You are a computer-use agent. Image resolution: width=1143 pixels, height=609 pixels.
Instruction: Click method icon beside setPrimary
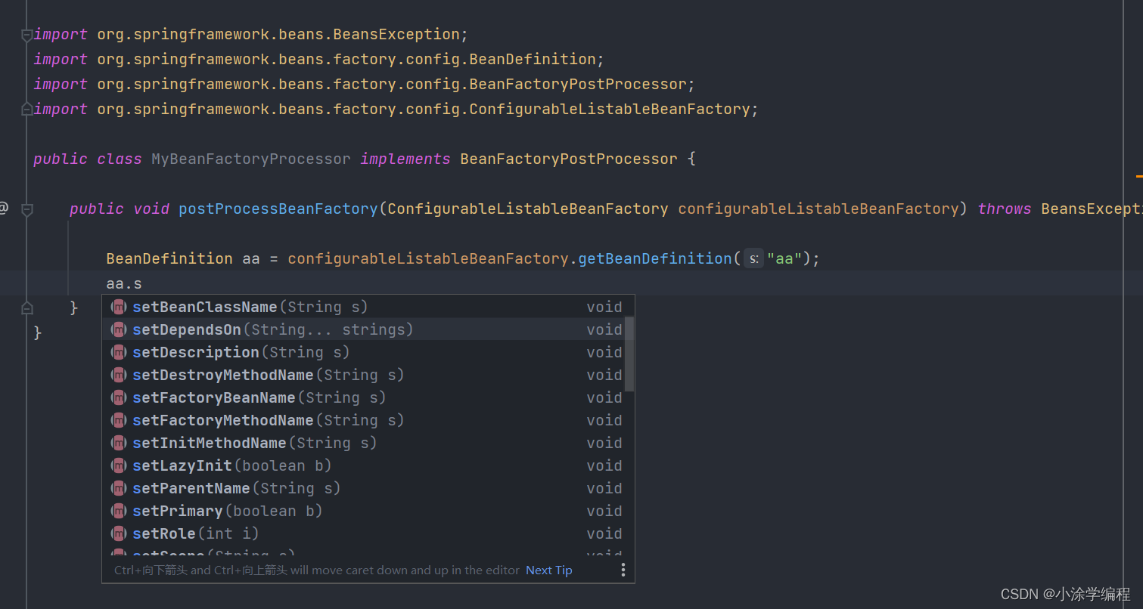[x=119, y=511]
